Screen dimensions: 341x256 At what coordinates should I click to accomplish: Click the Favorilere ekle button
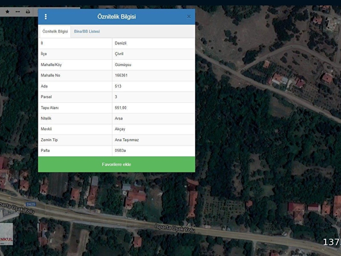[116, 164]
